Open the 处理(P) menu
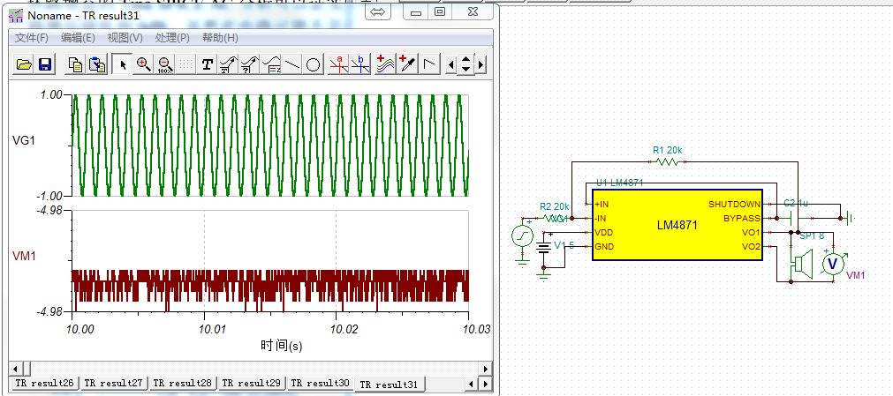The image size is (893, 396). [x=172, y=38]
